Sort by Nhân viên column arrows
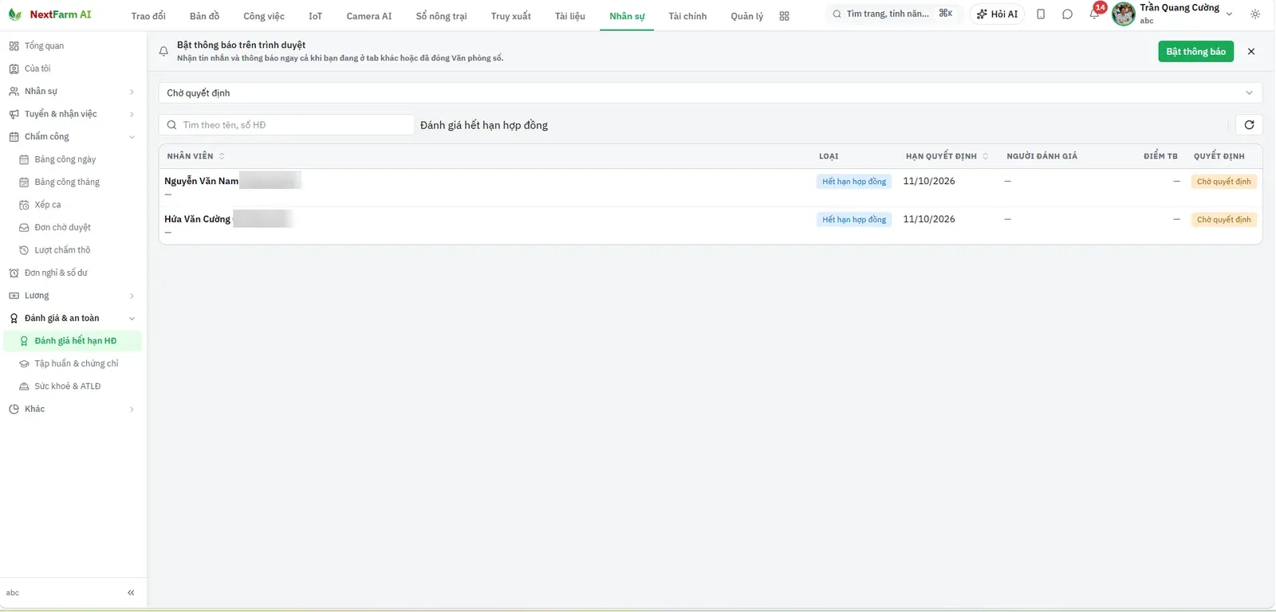Image resolution: width=1276 pixels, height=612 pixels. click(222, 156)
